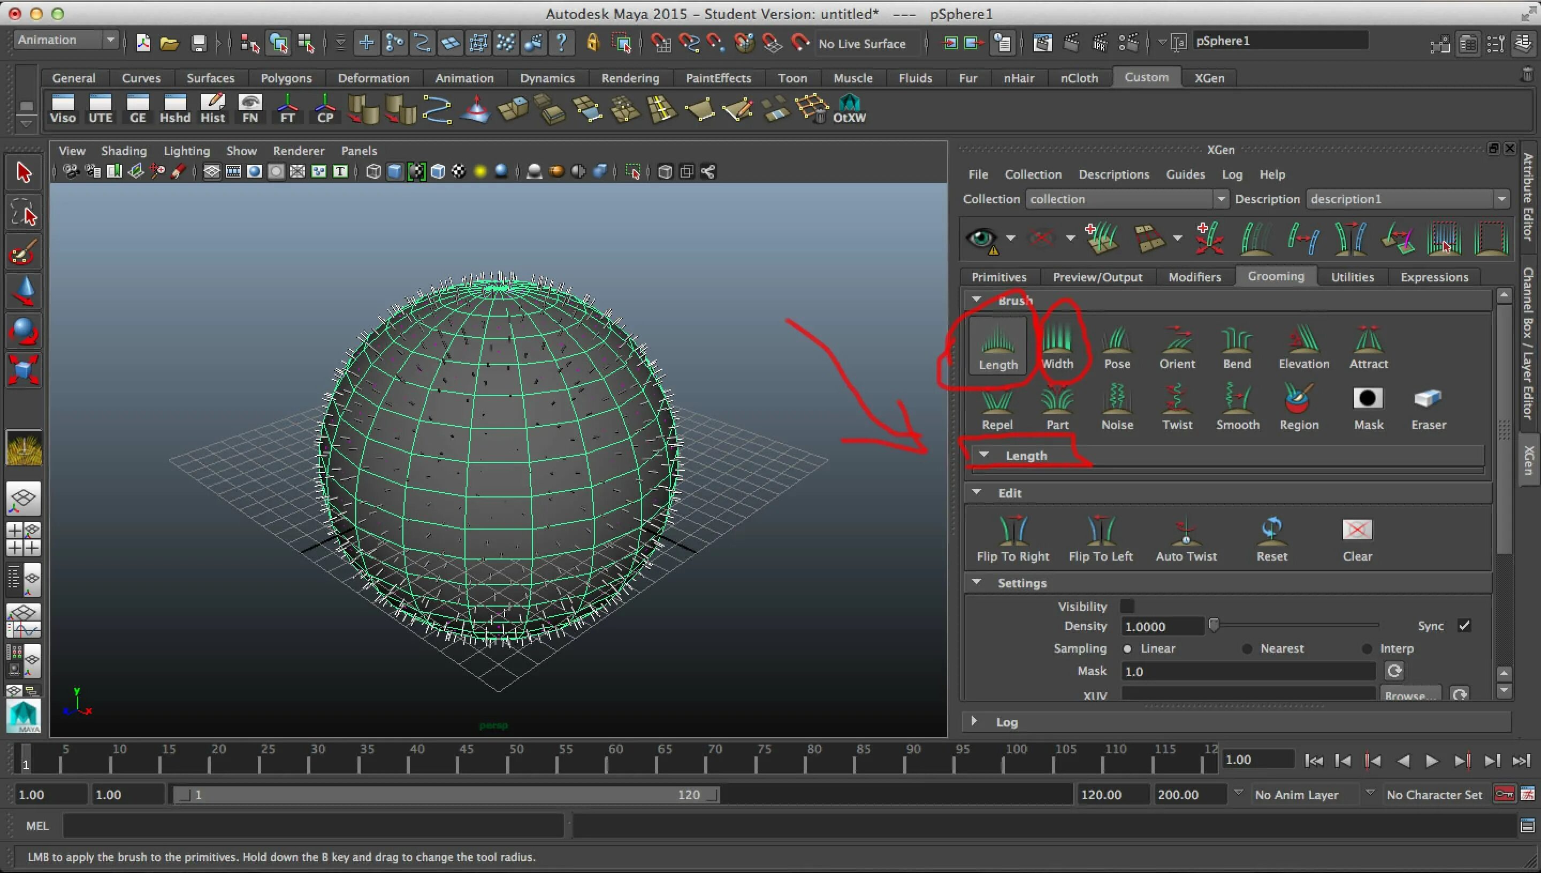Image resolution: width=1541 pixels, height=873 pixels.
Task: Open the Description dropdown
Action: click(1408, 199)
